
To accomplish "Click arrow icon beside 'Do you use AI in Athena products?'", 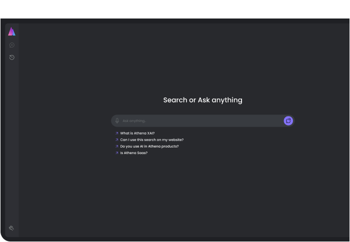I will (x=116, y=146).
